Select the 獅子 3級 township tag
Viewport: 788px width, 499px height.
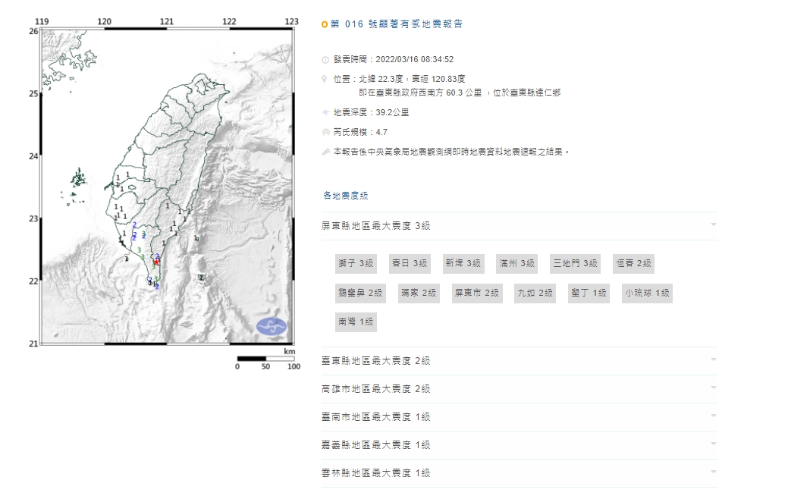coord(356,264)
